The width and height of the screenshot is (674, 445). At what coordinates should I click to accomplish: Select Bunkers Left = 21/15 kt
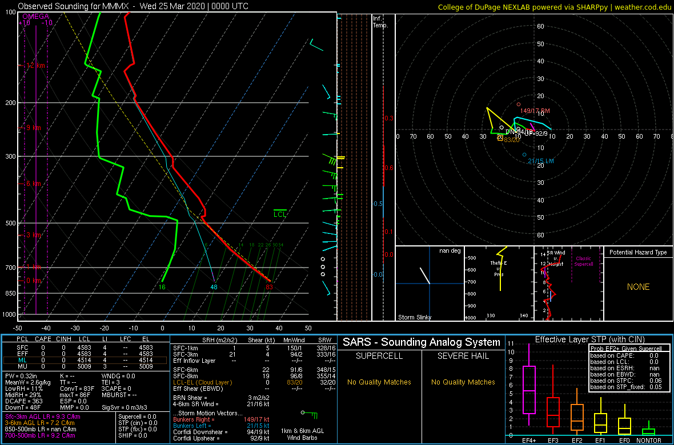click(222, 425)
